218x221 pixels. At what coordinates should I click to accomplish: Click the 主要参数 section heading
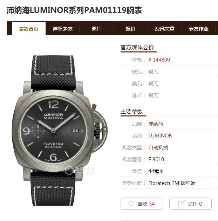point(132,112)
